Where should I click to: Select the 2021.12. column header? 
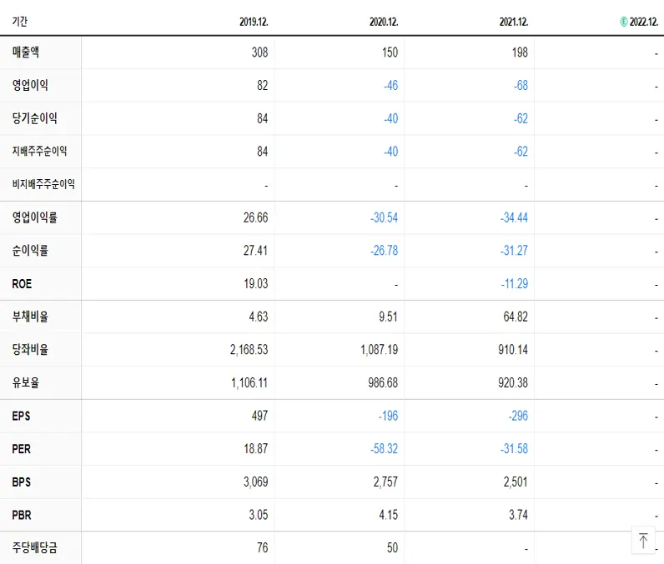point(514,22)
